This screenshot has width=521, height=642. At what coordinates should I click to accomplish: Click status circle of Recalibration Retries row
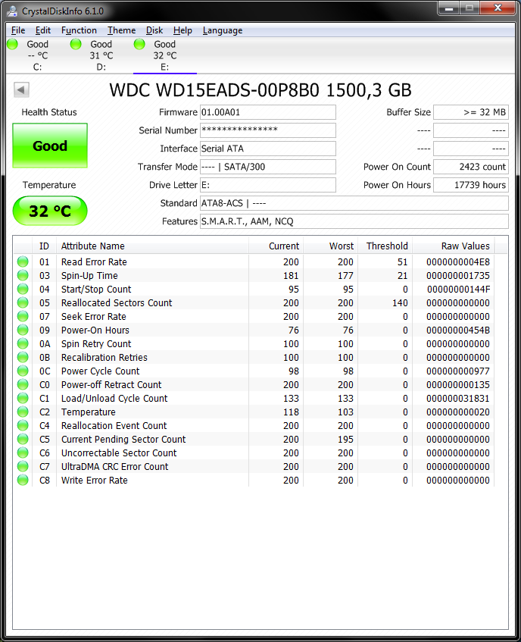coord(23,357)
